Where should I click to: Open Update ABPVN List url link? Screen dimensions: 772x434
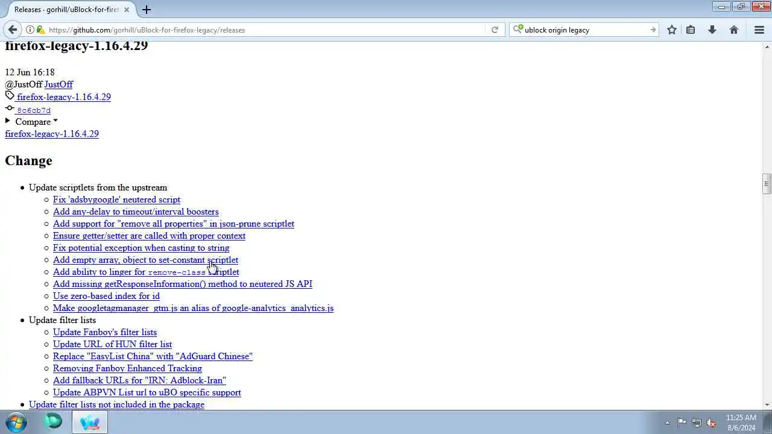click(x=147, y=392)
